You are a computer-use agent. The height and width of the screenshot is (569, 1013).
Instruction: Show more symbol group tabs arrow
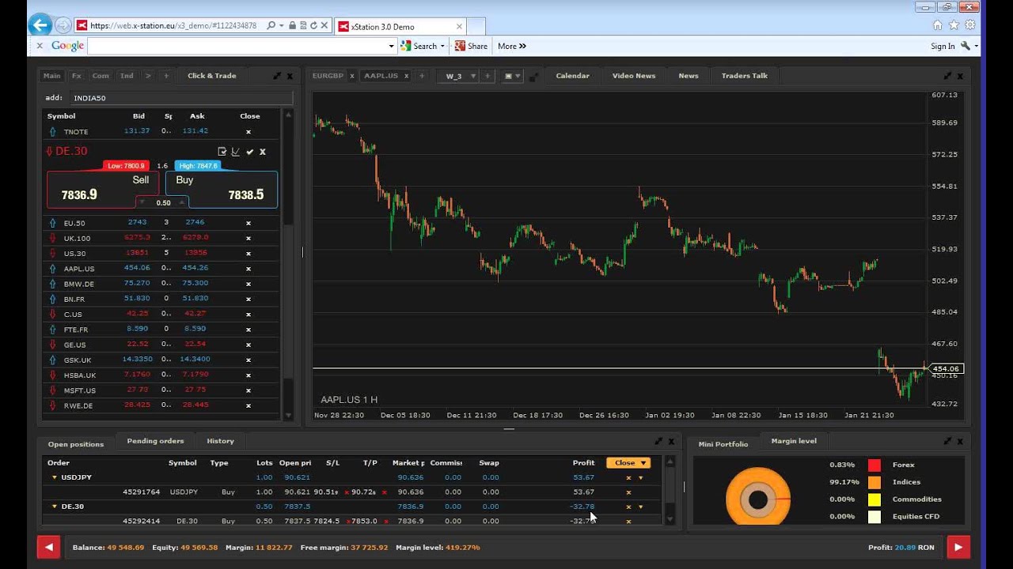pyautogui.click(x=147, y=76)
